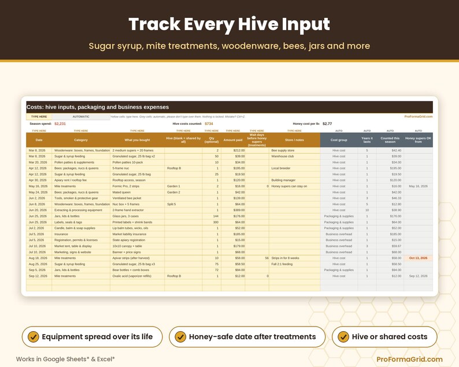Click the 'Sep 12, 2026' honey supers date cell
This screenshot has width=459, height=367.
pos(419,276)
